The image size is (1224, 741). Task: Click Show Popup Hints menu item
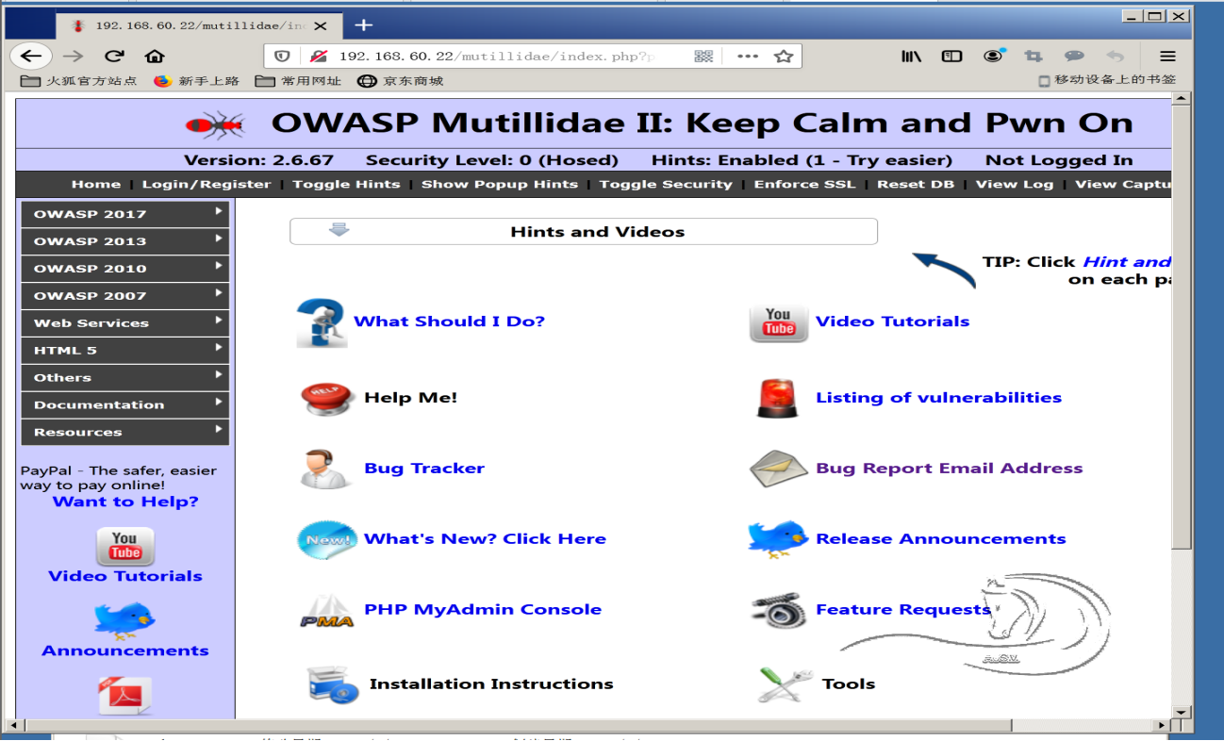pyautogui.click(x=500, y=185)
